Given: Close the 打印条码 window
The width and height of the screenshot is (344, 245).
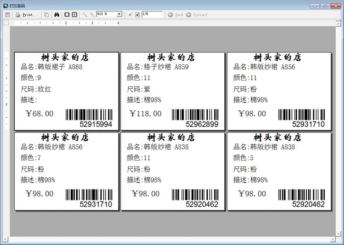Looking at the screenshot, I should [x=336, y=6].
